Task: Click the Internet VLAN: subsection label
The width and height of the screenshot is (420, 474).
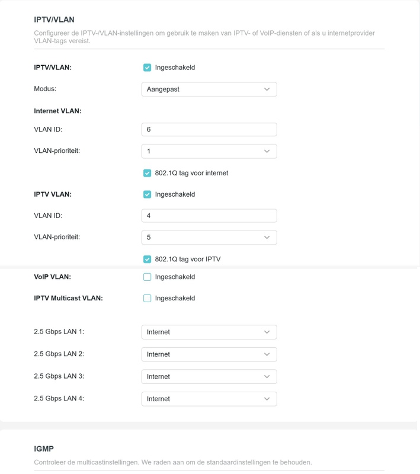Action: point(57,111)
